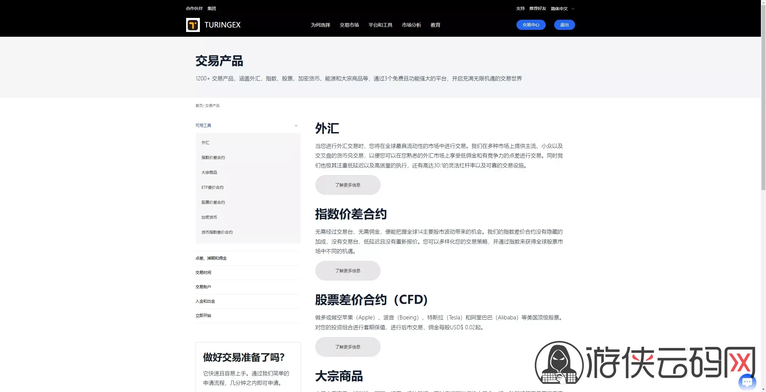Click 了解更多信息 under 指数价差合约

(348, 271)
